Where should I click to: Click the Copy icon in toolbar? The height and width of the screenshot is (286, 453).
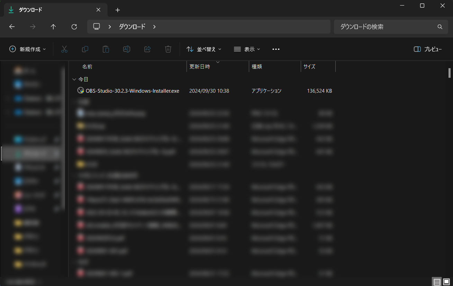(x=85, y=49)
